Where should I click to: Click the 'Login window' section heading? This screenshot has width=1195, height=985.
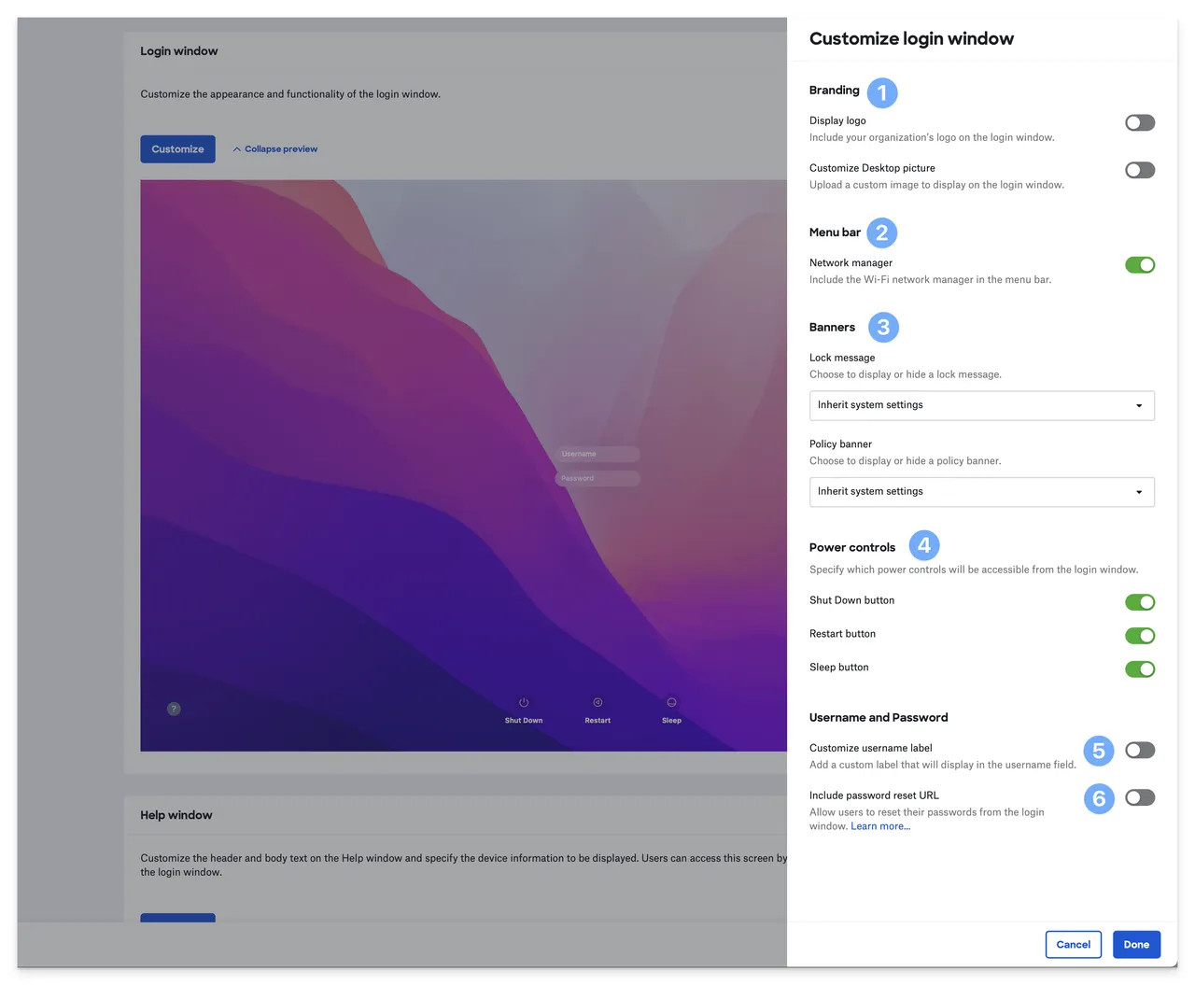tap(179, 51)
